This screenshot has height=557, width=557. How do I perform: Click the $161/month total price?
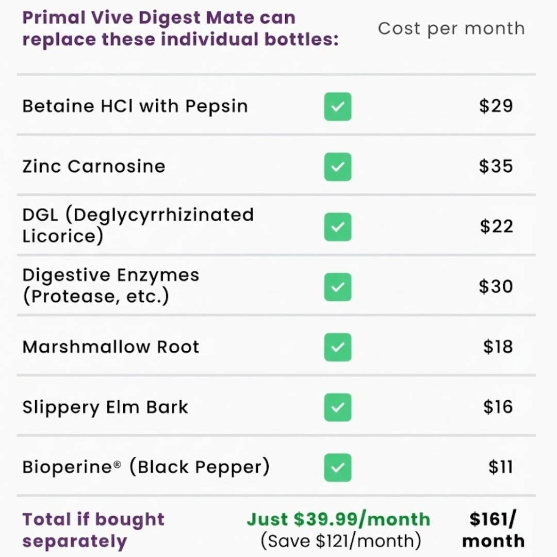493,530
